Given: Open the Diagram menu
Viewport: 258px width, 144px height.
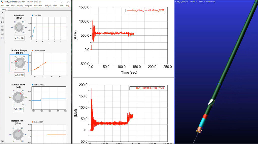Looking at the screenshot, I should (28, 6).
